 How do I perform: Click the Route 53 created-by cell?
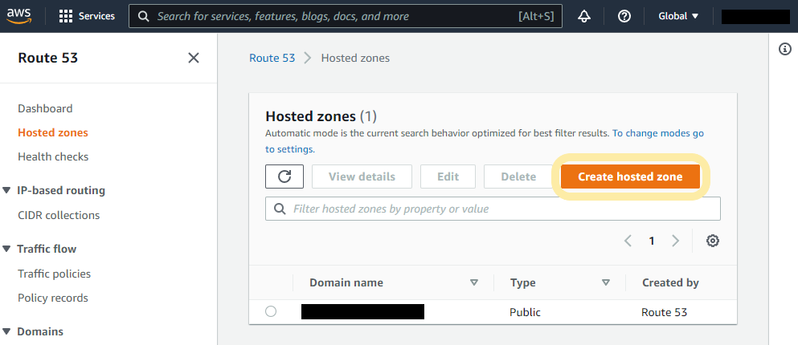click(x=664, y=312)
